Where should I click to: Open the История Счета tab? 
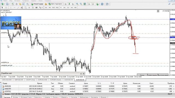[x=26, y=97]
